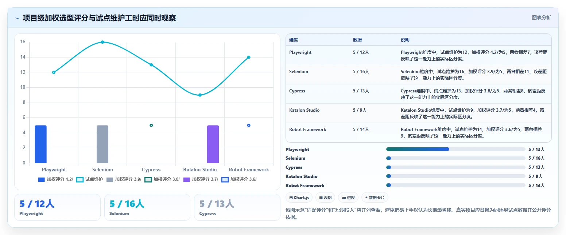Screen dimensions: 566x235
Task: Toggle the 加权评分 3.8/ legend entry
Action: (162, 179)
